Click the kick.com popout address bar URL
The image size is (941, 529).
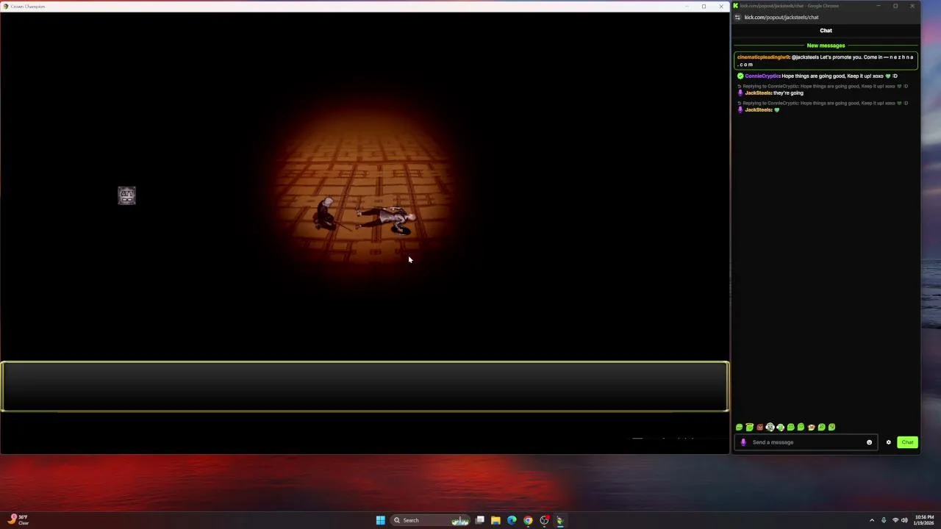pos(781,17)
